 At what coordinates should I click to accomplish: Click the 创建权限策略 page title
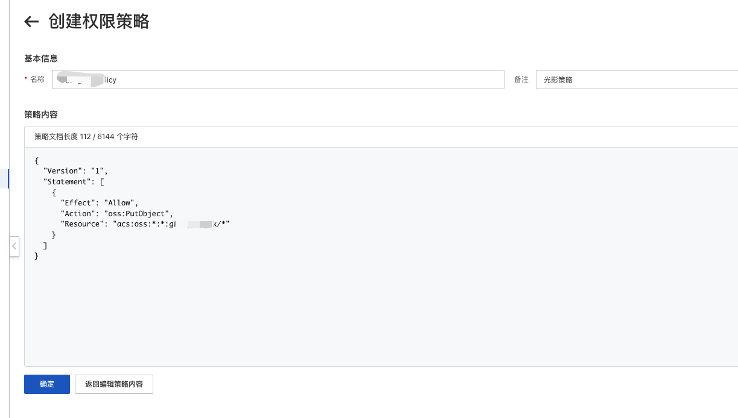pos(99,22)
